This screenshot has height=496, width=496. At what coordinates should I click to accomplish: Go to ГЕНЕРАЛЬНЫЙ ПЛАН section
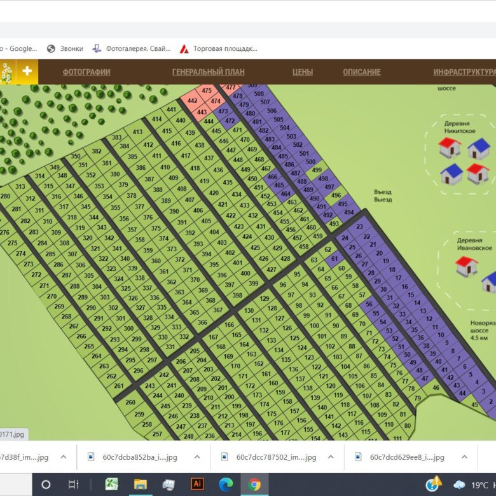(208, 72)
